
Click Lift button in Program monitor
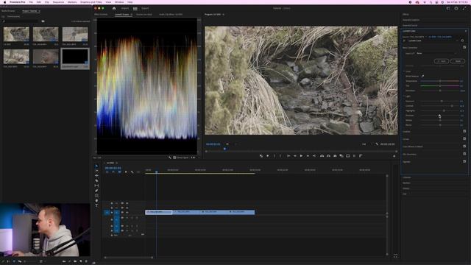click(322, 156)
